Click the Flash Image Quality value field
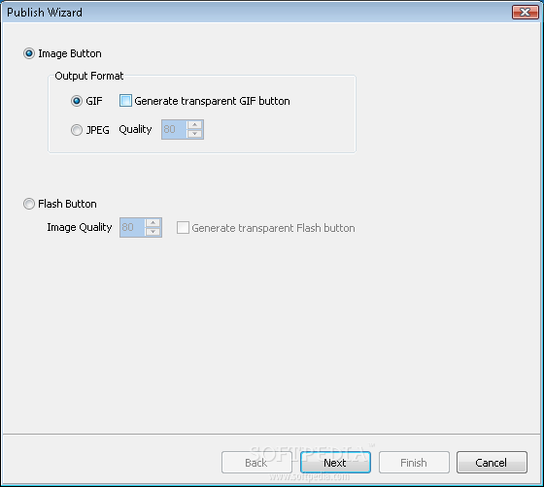 coord(132,228)
